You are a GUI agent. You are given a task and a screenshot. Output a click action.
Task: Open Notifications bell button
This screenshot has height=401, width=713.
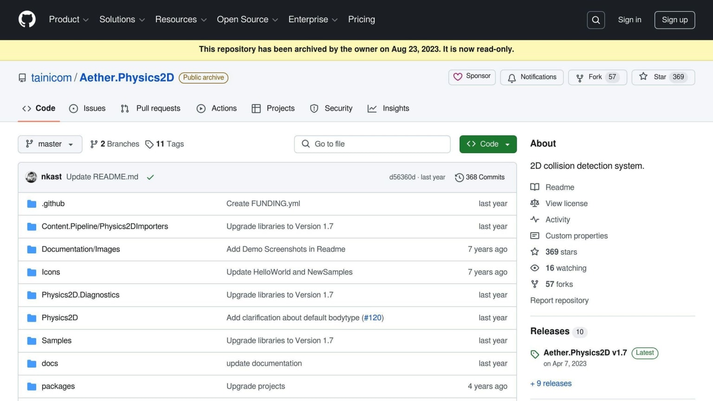pos(532,77)
